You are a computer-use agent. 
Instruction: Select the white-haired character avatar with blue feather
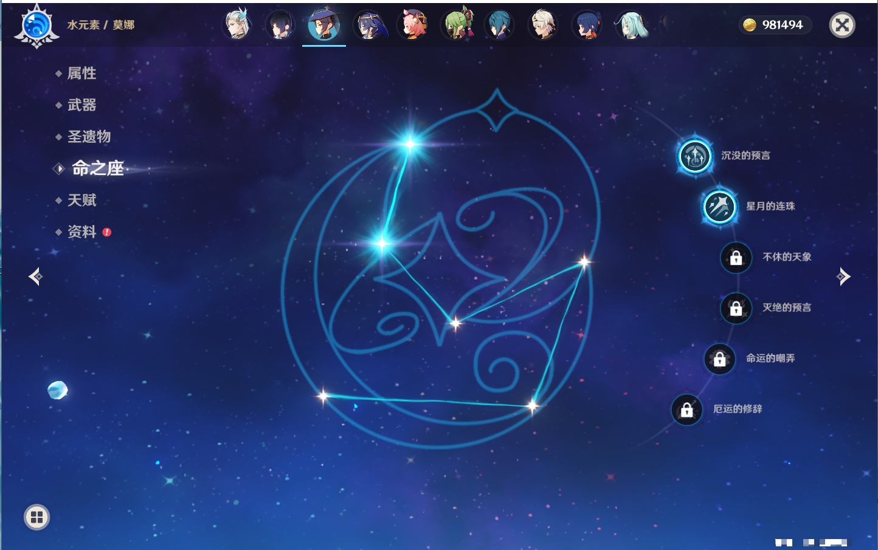coord(237,25)
